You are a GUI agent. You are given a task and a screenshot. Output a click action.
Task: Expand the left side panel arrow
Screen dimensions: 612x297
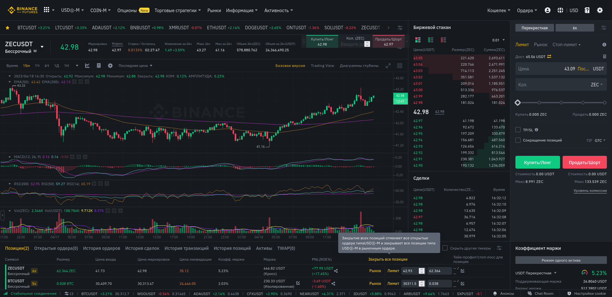pyautogui.click(x=2, y=215)
